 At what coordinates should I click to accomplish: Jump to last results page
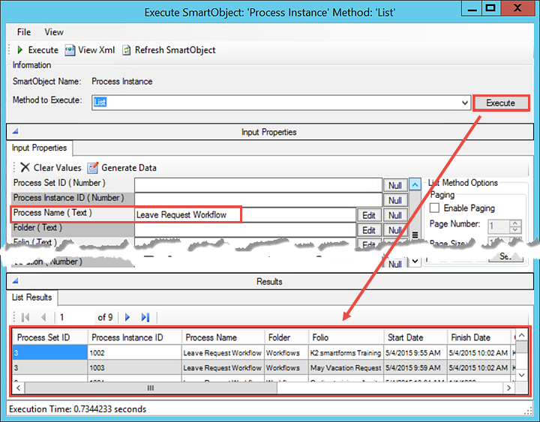coord(145,317)
